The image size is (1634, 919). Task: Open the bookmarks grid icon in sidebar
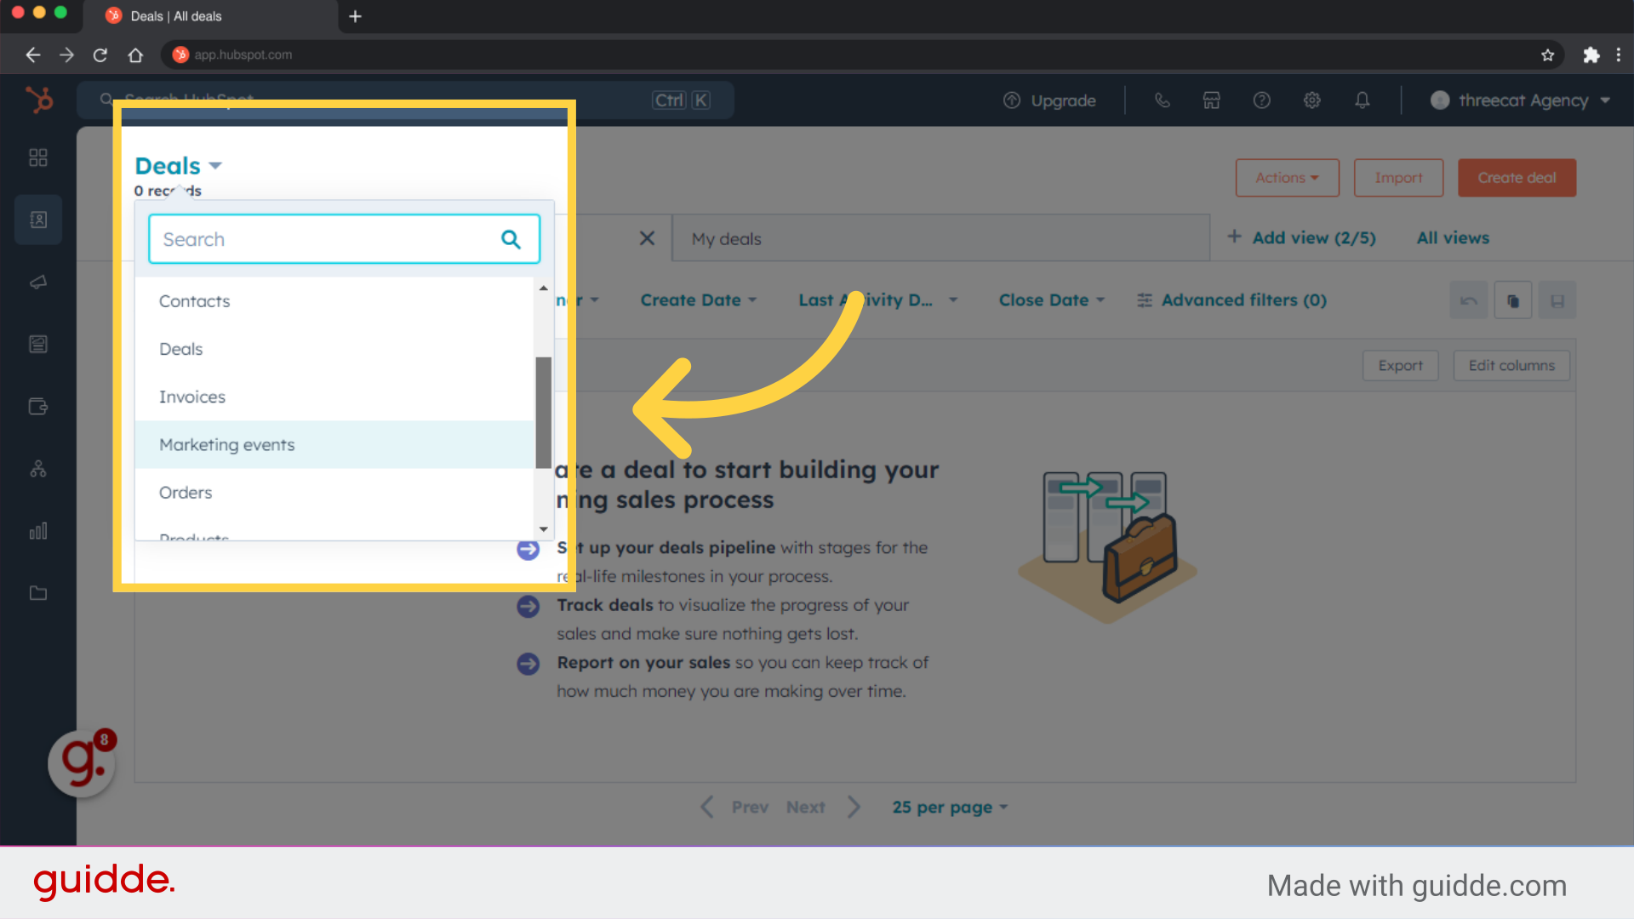38,157
